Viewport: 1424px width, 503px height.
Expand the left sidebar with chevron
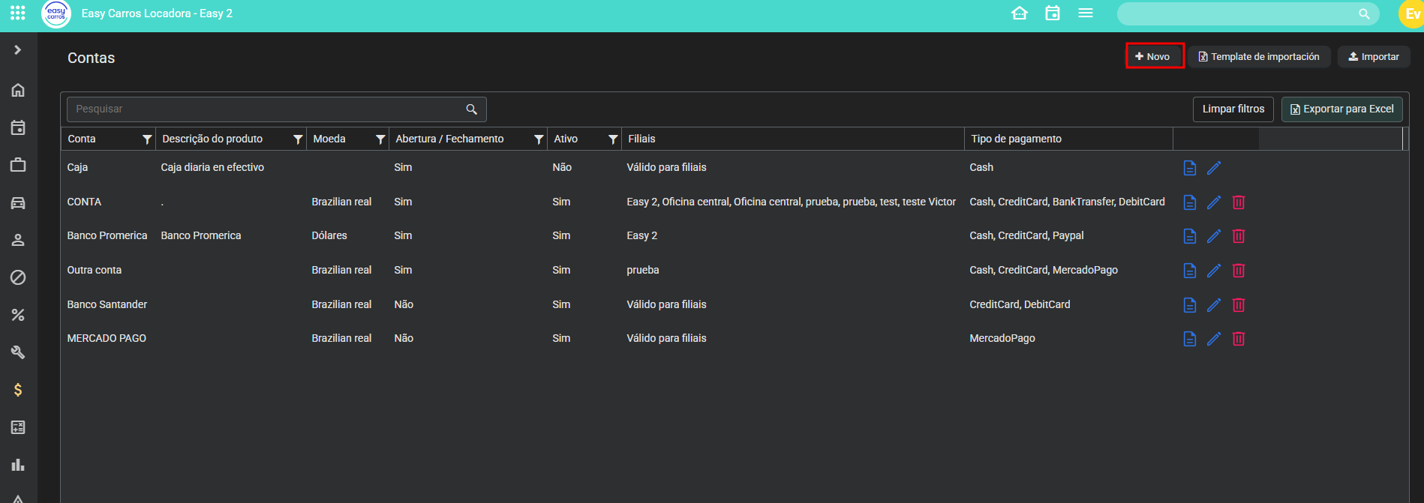click(18, 50)
